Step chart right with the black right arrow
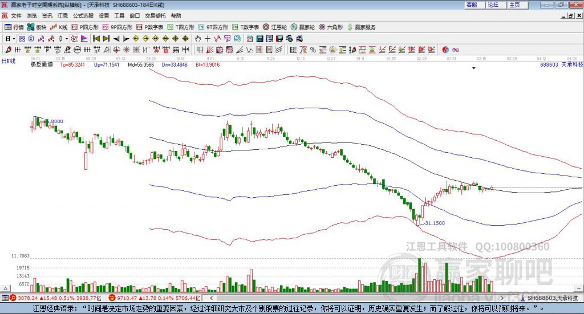 coord(126,39)
